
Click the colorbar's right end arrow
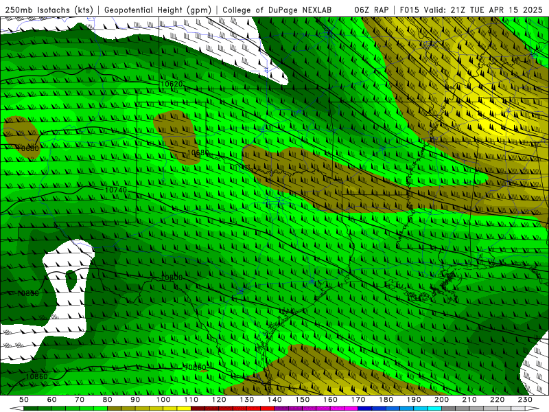tap(532, 409)
